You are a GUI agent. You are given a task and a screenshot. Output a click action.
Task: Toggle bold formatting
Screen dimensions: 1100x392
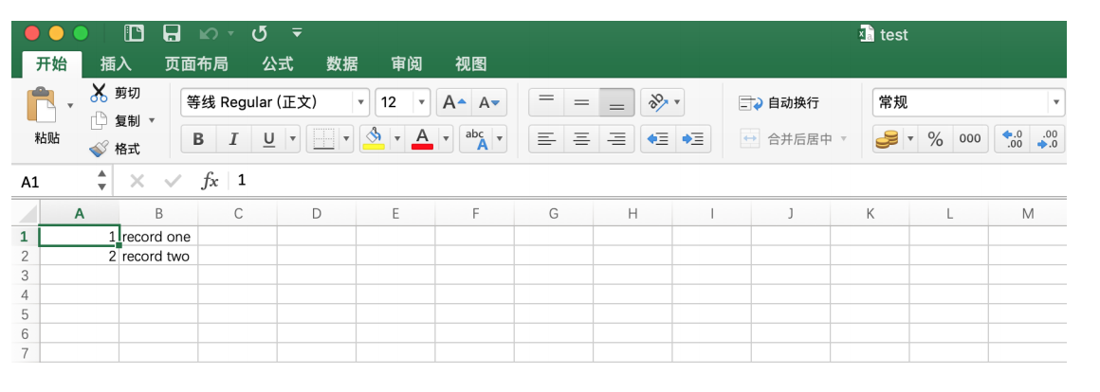[198, 139]
